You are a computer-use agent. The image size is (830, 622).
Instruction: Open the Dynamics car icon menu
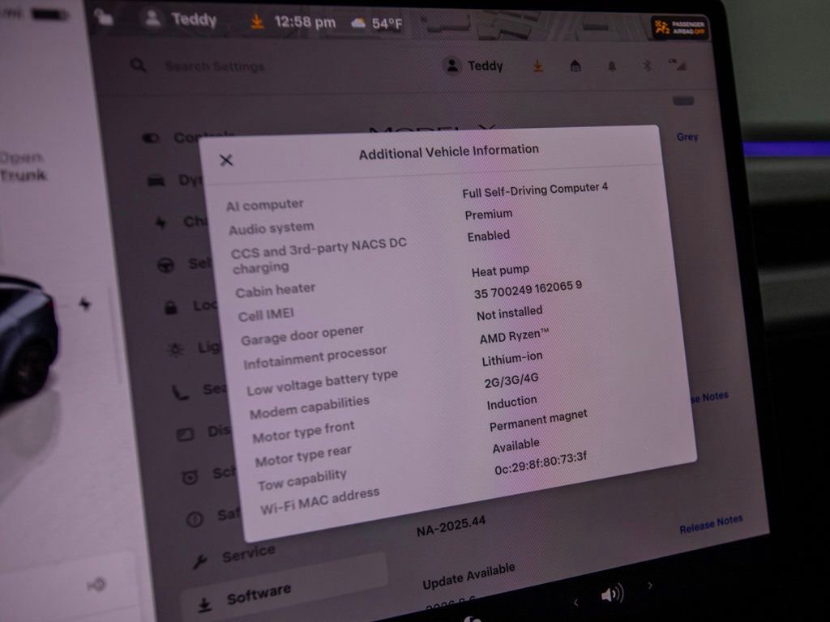tap(156, 181)
